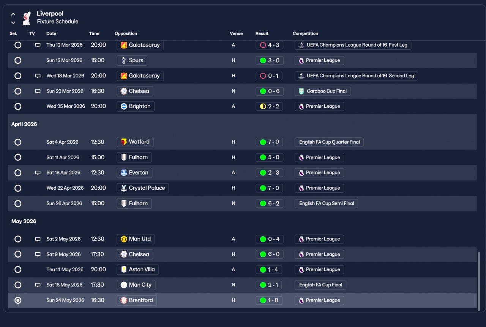Click the down chevron beside the Liverpool crest
The height and width of the screenshot is (327, 486).
[x=13, y=22]
